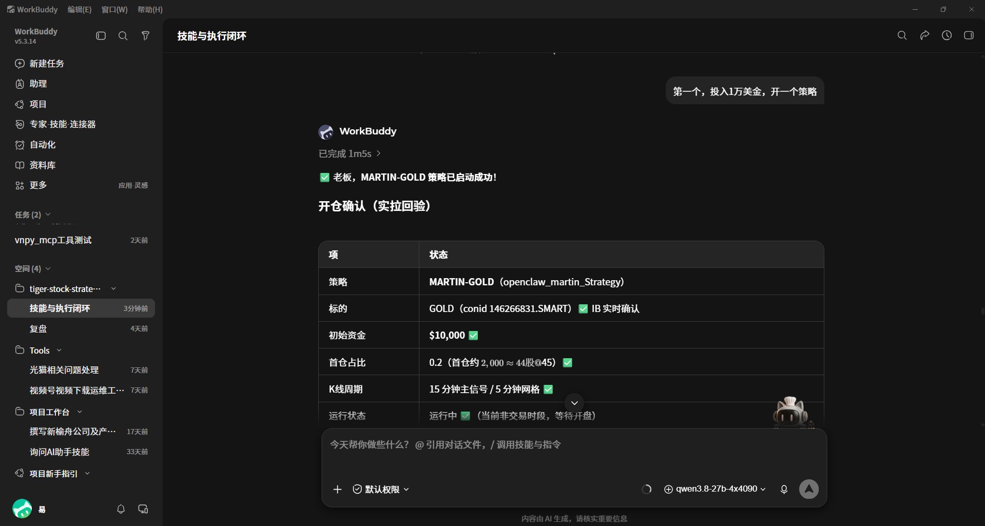
Task: Share conversation via arrow icon
Action: (924, 35)
